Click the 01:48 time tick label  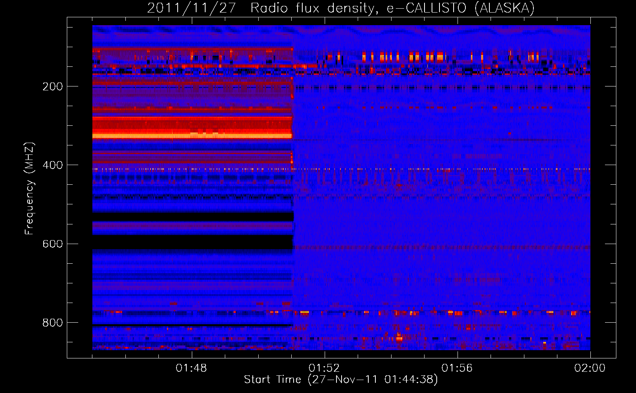click(191, 368)
